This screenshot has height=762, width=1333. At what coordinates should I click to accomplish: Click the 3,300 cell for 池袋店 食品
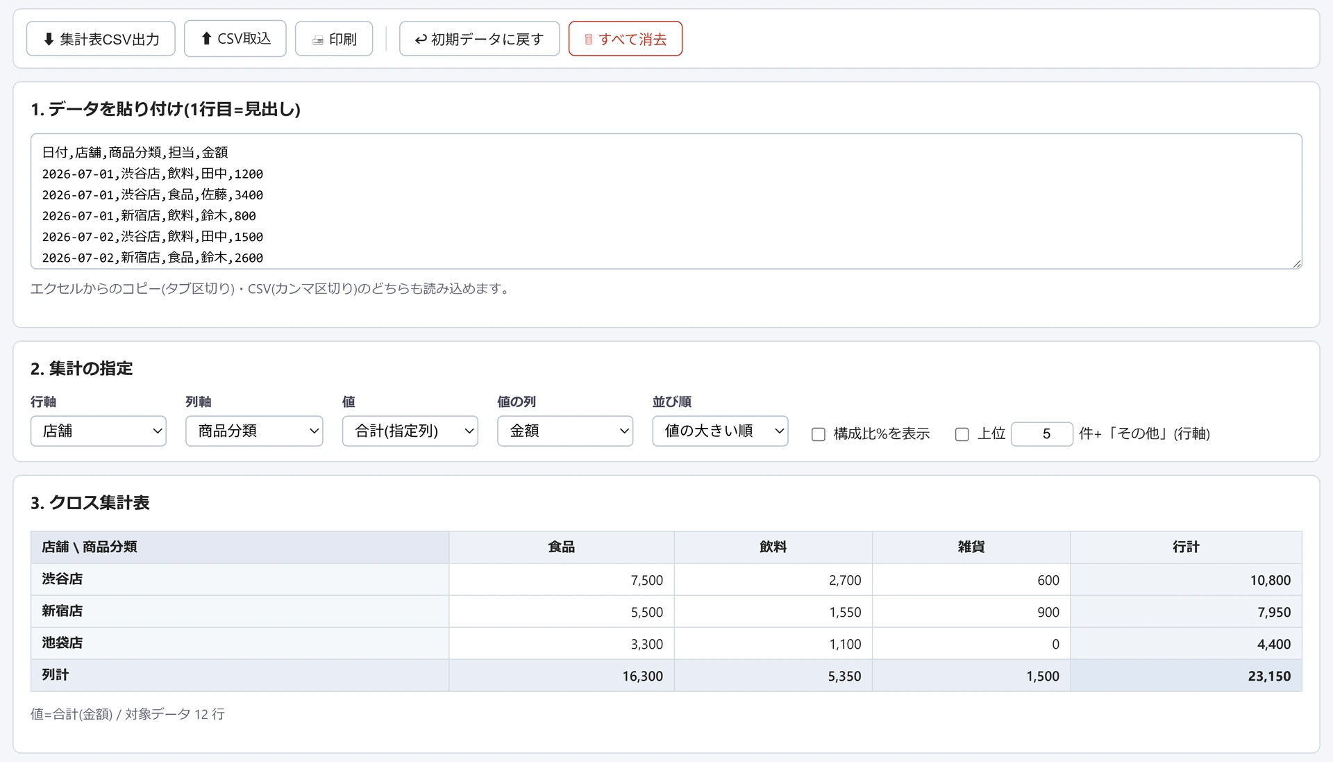pyautogui.click(x=562, y=643)
